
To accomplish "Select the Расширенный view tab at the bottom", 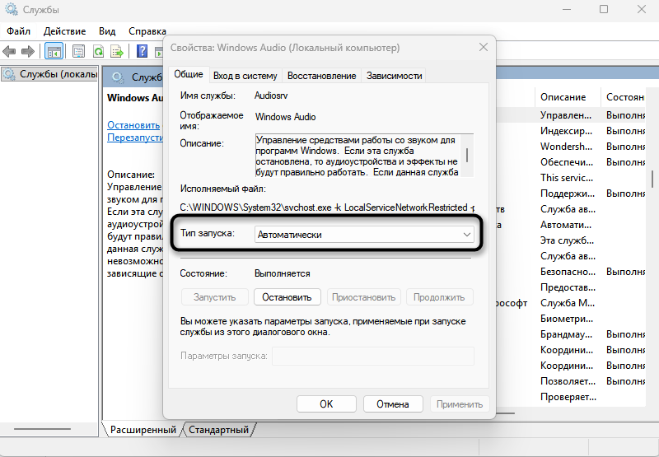I will (143, 430).
